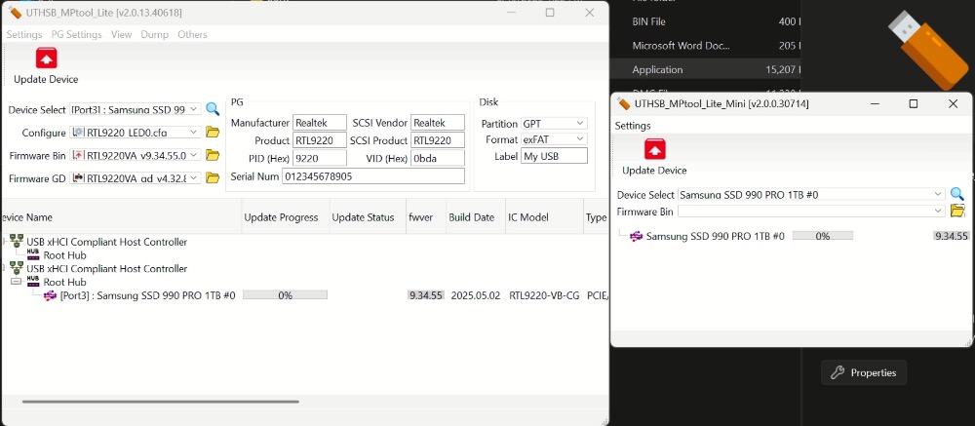
Task: Click Manufacturer field containing Realtek
Action: point(320,123)
